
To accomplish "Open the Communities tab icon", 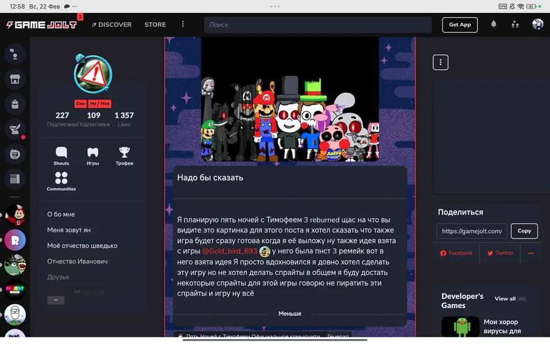I will (x=61, y=181).
